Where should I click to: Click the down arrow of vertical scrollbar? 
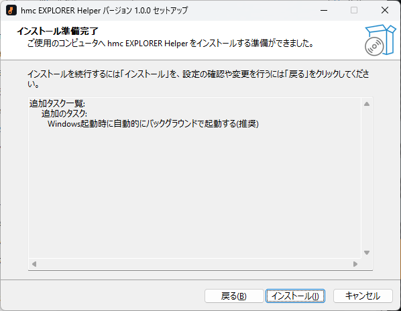(367, 253)
